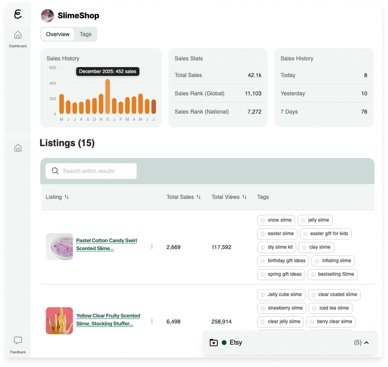Click the EverBee logo icon
The image size is (388, 367).
tap(18, 14)
